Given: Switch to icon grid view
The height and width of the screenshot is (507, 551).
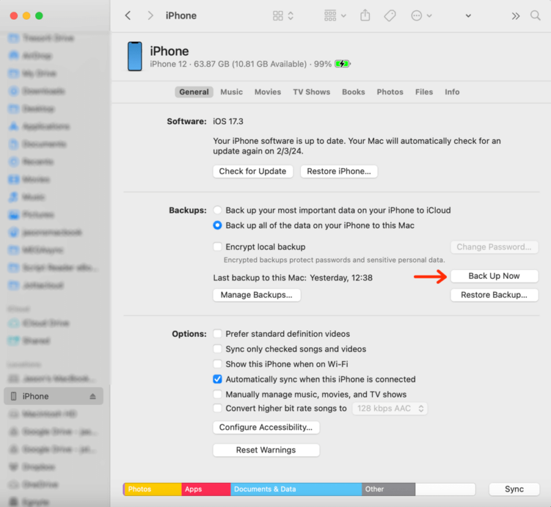Looking at the screenshot, I should 278,15.
